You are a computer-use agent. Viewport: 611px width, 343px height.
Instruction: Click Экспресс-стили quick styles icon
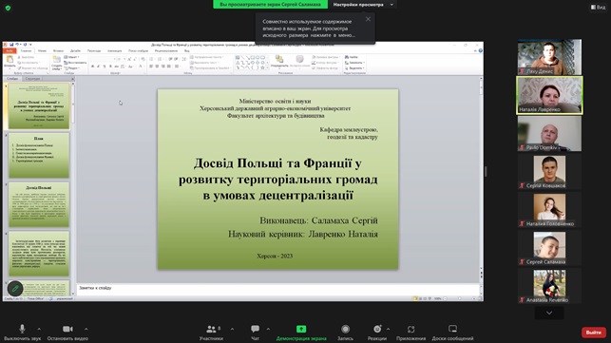(299, 59)
